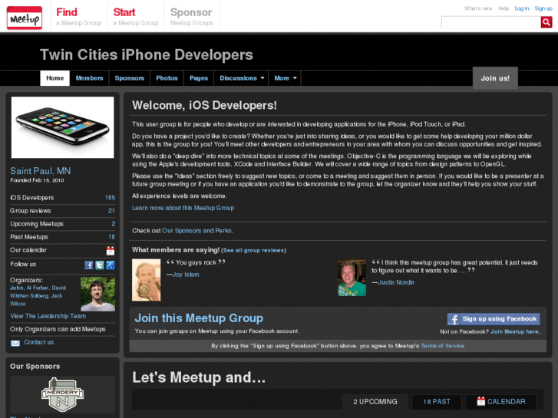Open the What's new link

pyautogui.click(x=478, y=8)
